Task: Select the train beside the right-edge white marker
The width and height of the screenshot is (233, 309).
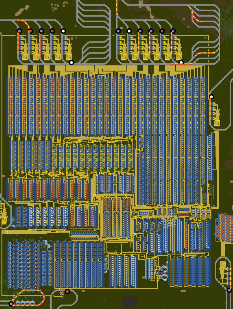Action: click(x=210, y=108)
